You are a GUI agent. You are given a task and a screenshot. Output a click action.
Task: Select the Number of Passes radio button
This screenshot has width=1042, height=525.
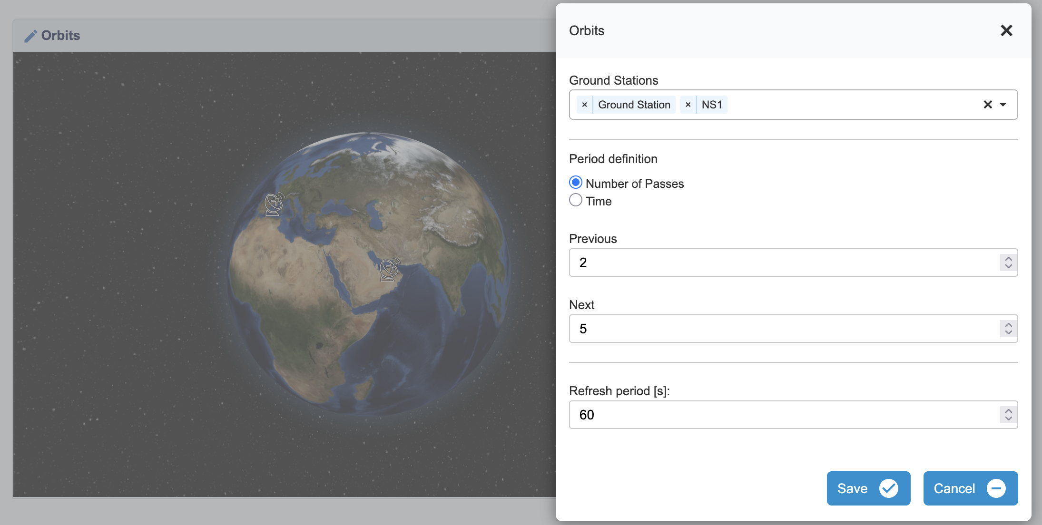pyautogui.click(x=575, y=182)
